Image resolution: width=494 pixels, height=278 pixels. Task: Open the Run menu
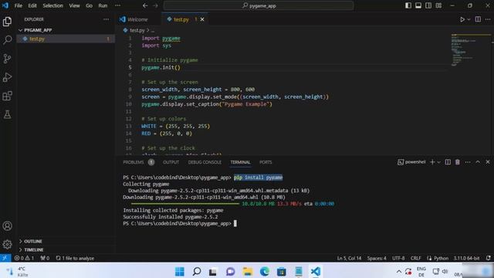tap(103, 5)
